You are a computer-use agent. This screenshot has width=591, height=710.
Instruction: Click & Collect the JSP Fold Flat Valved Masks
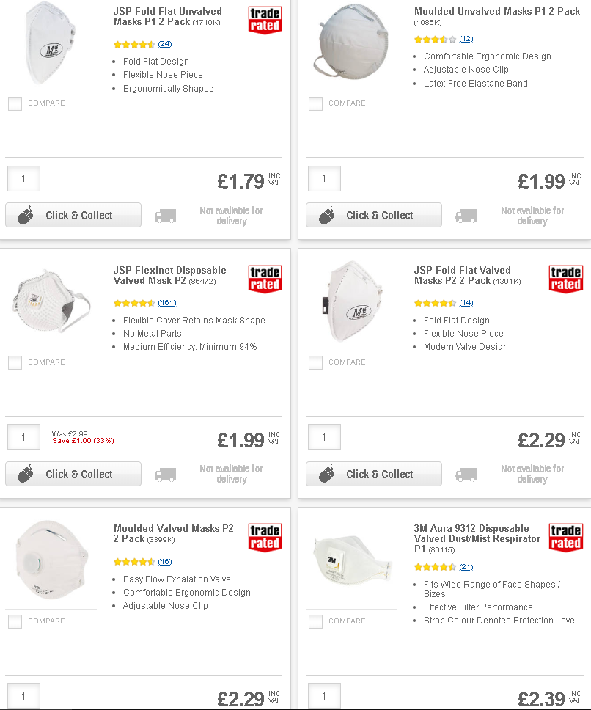(x=374, y=474)
